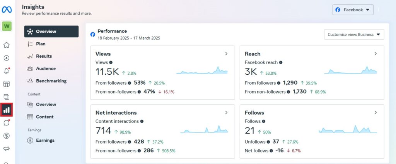Expand the Customise view: Business dropdown
The width and height of the screenshot is (396, 164).
tap(354, 35)
